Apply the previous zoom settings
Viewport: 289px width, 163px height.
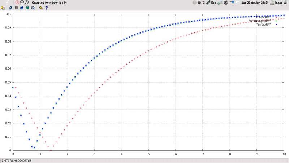[22, 8]
